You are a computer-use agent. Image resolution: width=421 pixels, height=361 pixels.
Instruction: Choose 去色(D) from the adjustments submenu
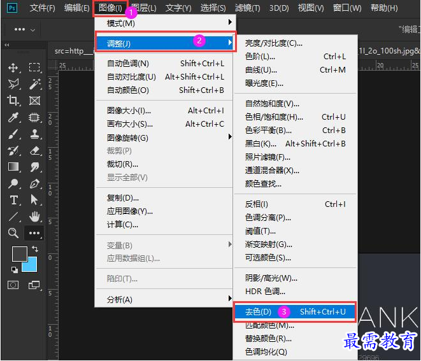click(295, 312)
